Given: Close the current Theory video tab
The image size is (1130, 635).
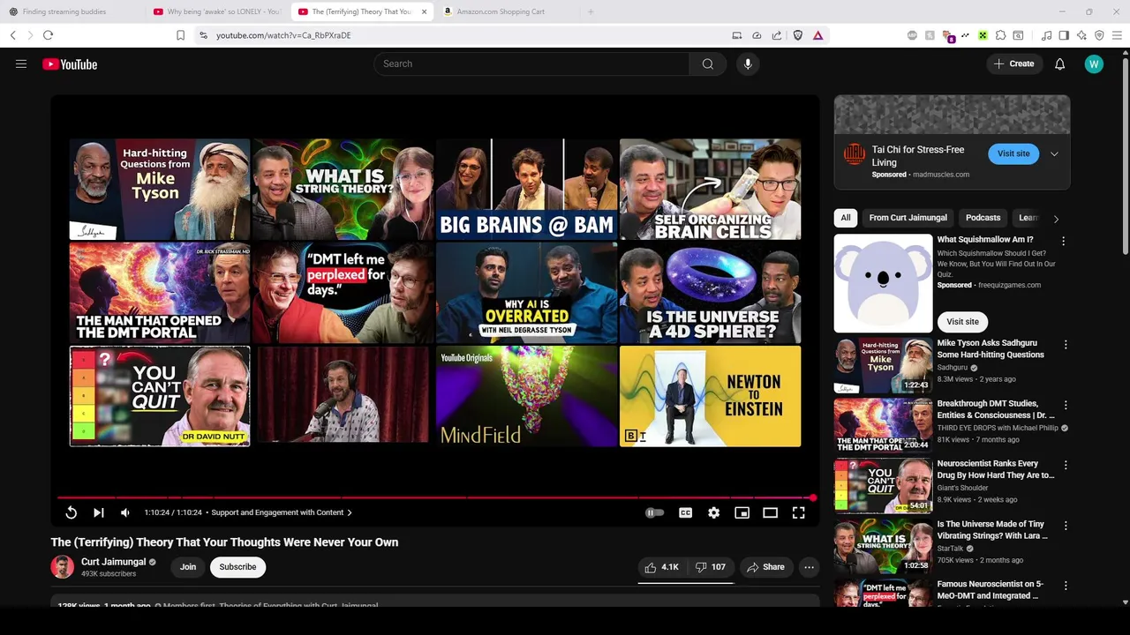Looking at the screenshot, I should click(x=424, y=11).
